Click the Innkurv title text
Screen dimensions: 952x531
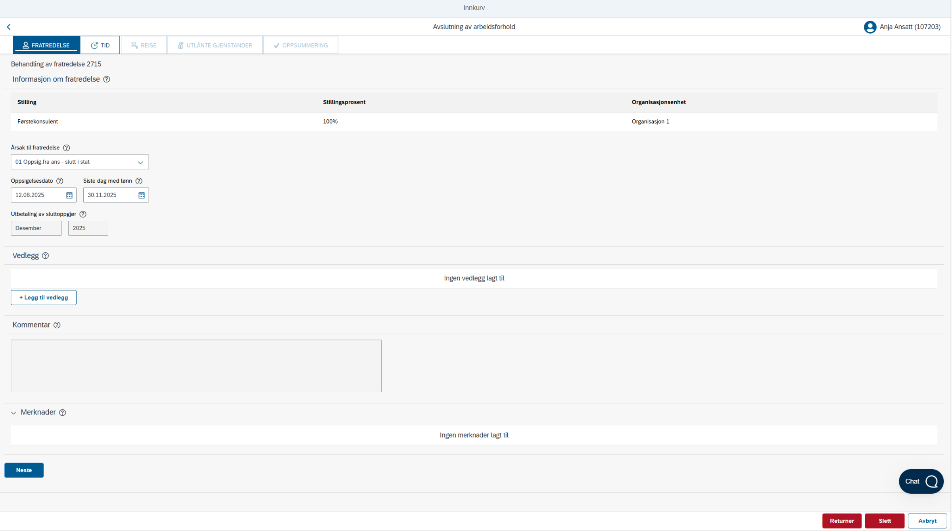point(474,8)
